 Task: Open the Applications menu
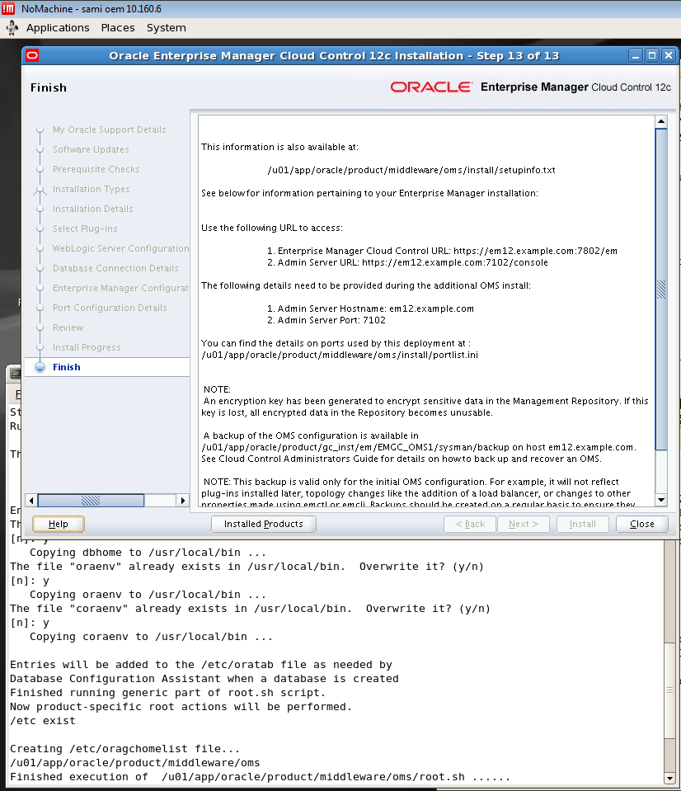(58, 28)
